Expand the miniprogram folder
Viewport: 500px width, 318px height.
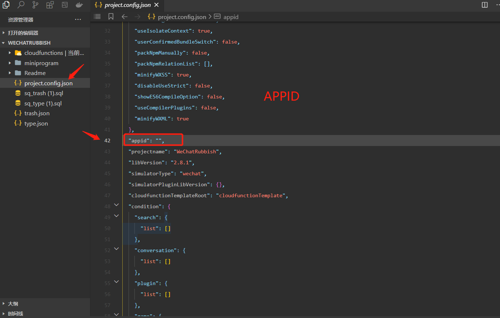pos(10,63)
